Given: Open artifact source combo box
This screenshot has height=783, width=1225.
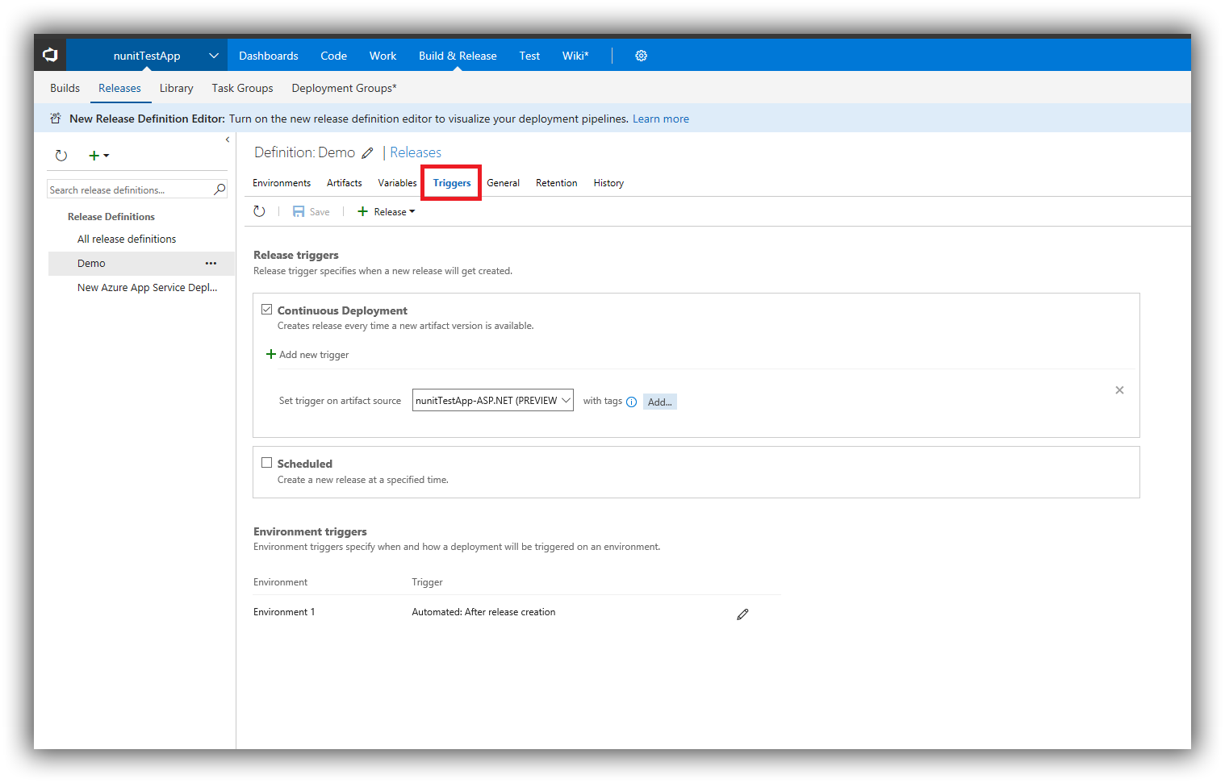Looking at the screenshot, I should [493, 401].
